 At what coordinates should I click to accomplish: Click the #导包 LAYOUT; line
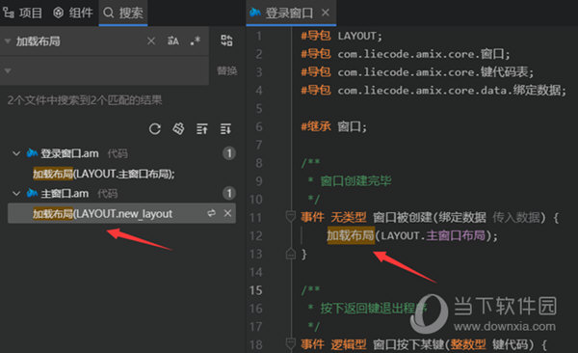(x=341, y=36)
